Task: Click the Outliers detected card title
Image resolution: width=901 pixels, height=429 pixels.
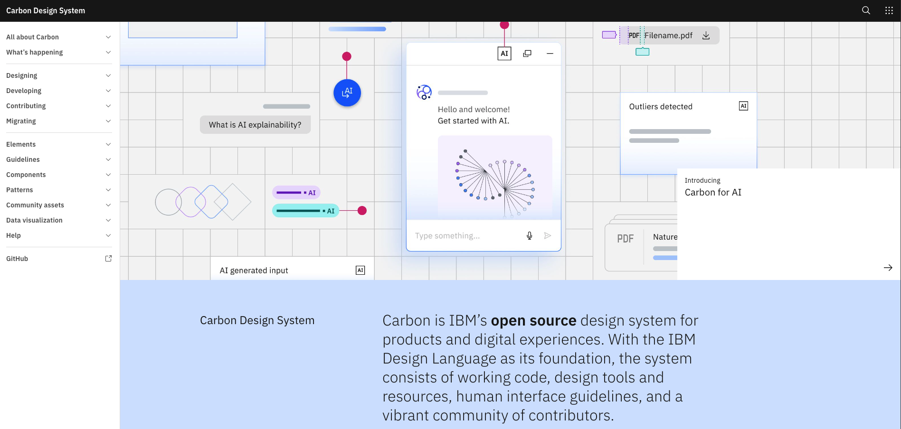Action: pos(661,107)
